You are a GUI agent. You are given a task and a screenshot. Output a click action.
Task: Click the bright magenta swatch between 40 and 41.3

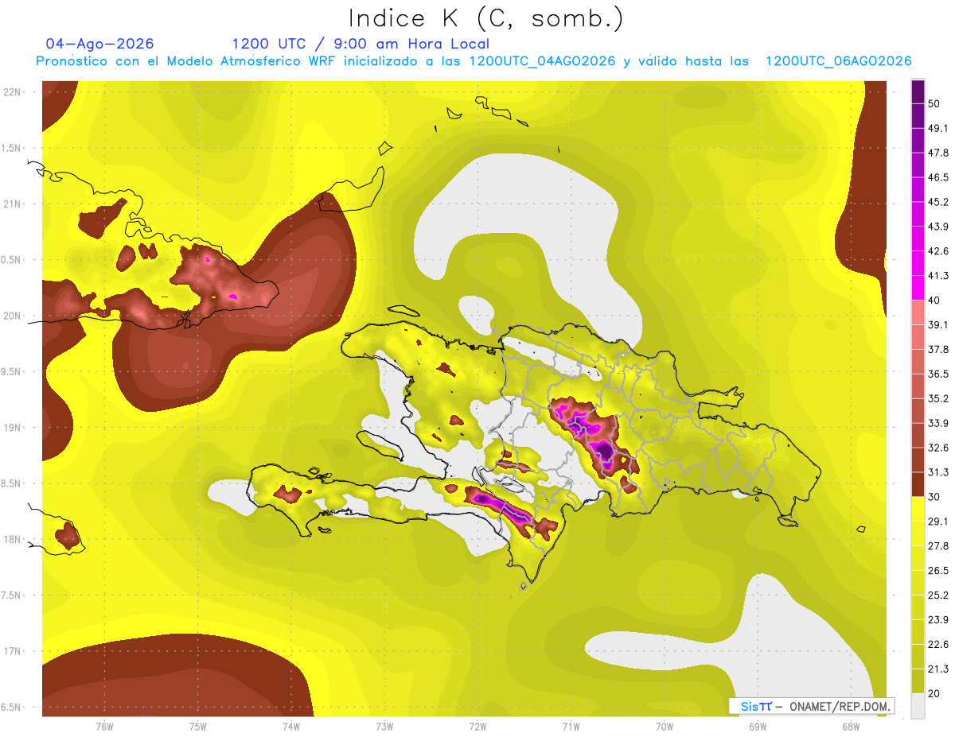pyautogui.click(x=918, y=288)
